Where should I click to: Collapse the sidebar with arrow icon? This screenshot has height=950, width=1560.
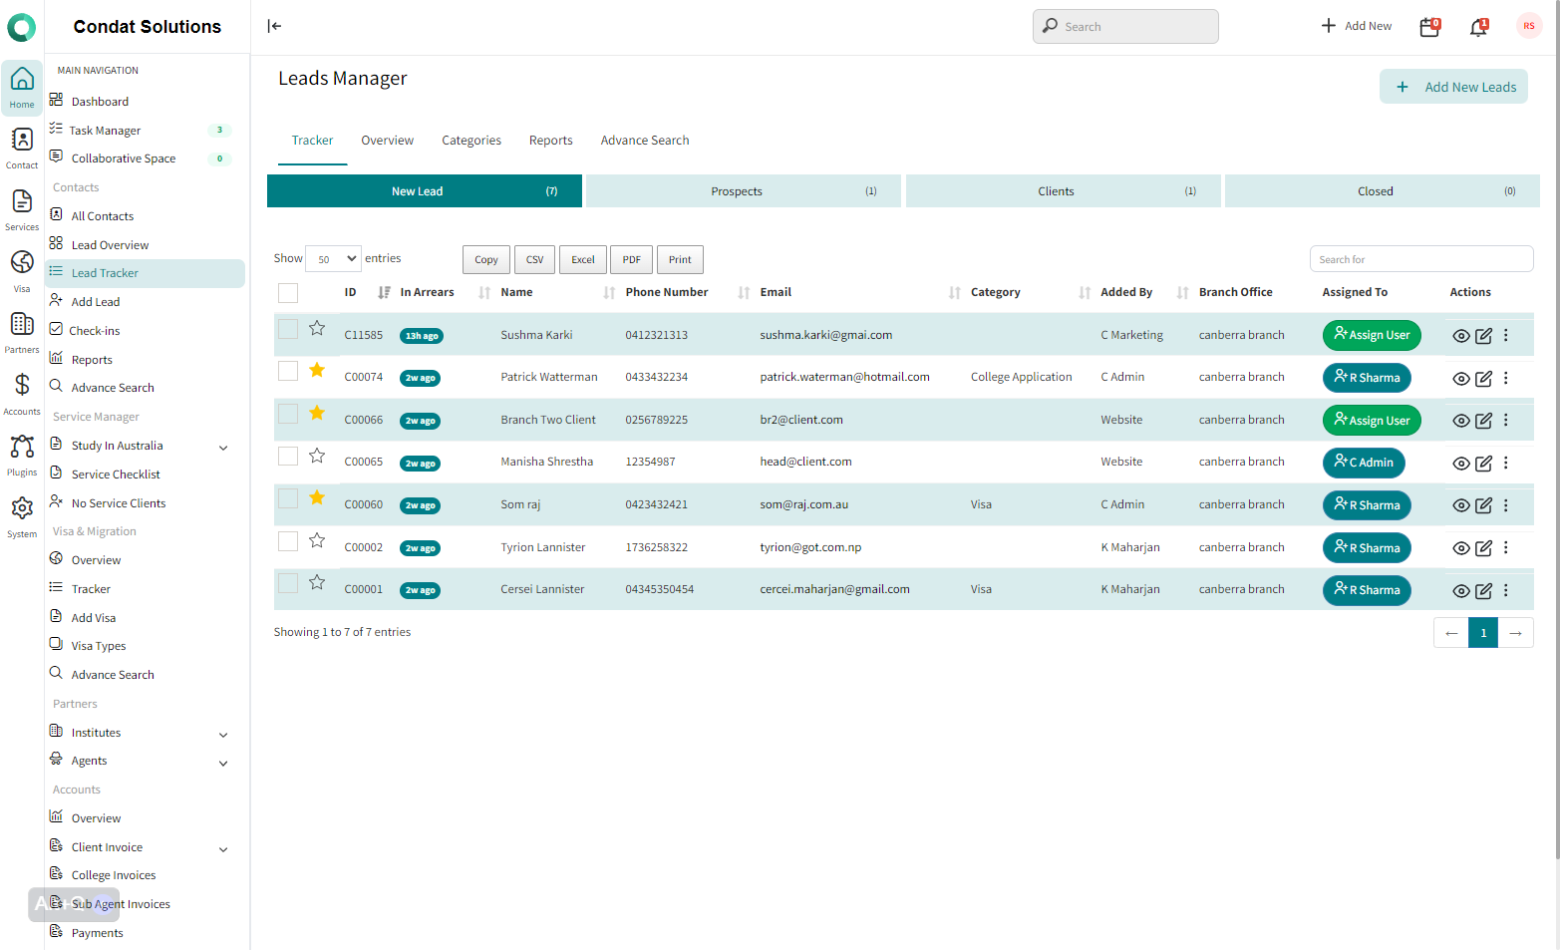(274, 26)
